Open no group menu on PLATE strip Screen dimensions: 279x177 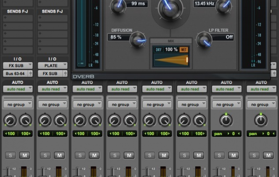(53, 105)
